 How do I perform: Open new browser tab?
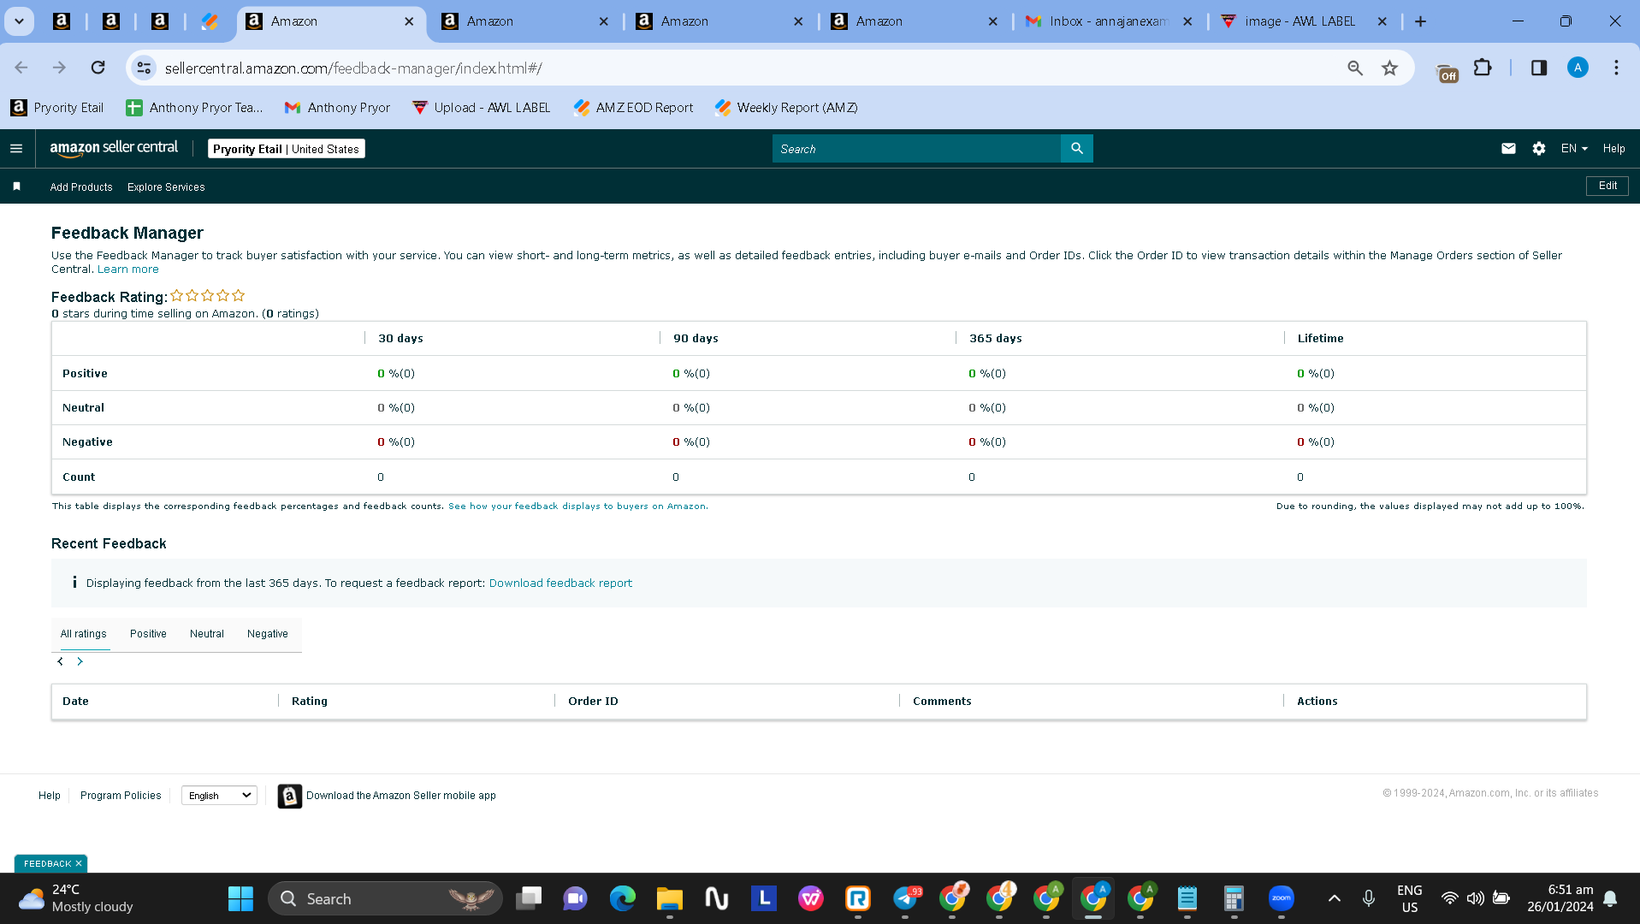coord(1420,21)
